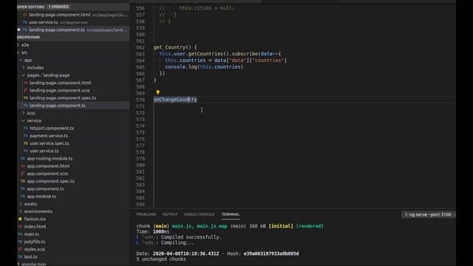The width and height of the screenshot is (473, 266).
Task: Click the star icon beside favicon.ico
Action: click(x=20, y=219)
